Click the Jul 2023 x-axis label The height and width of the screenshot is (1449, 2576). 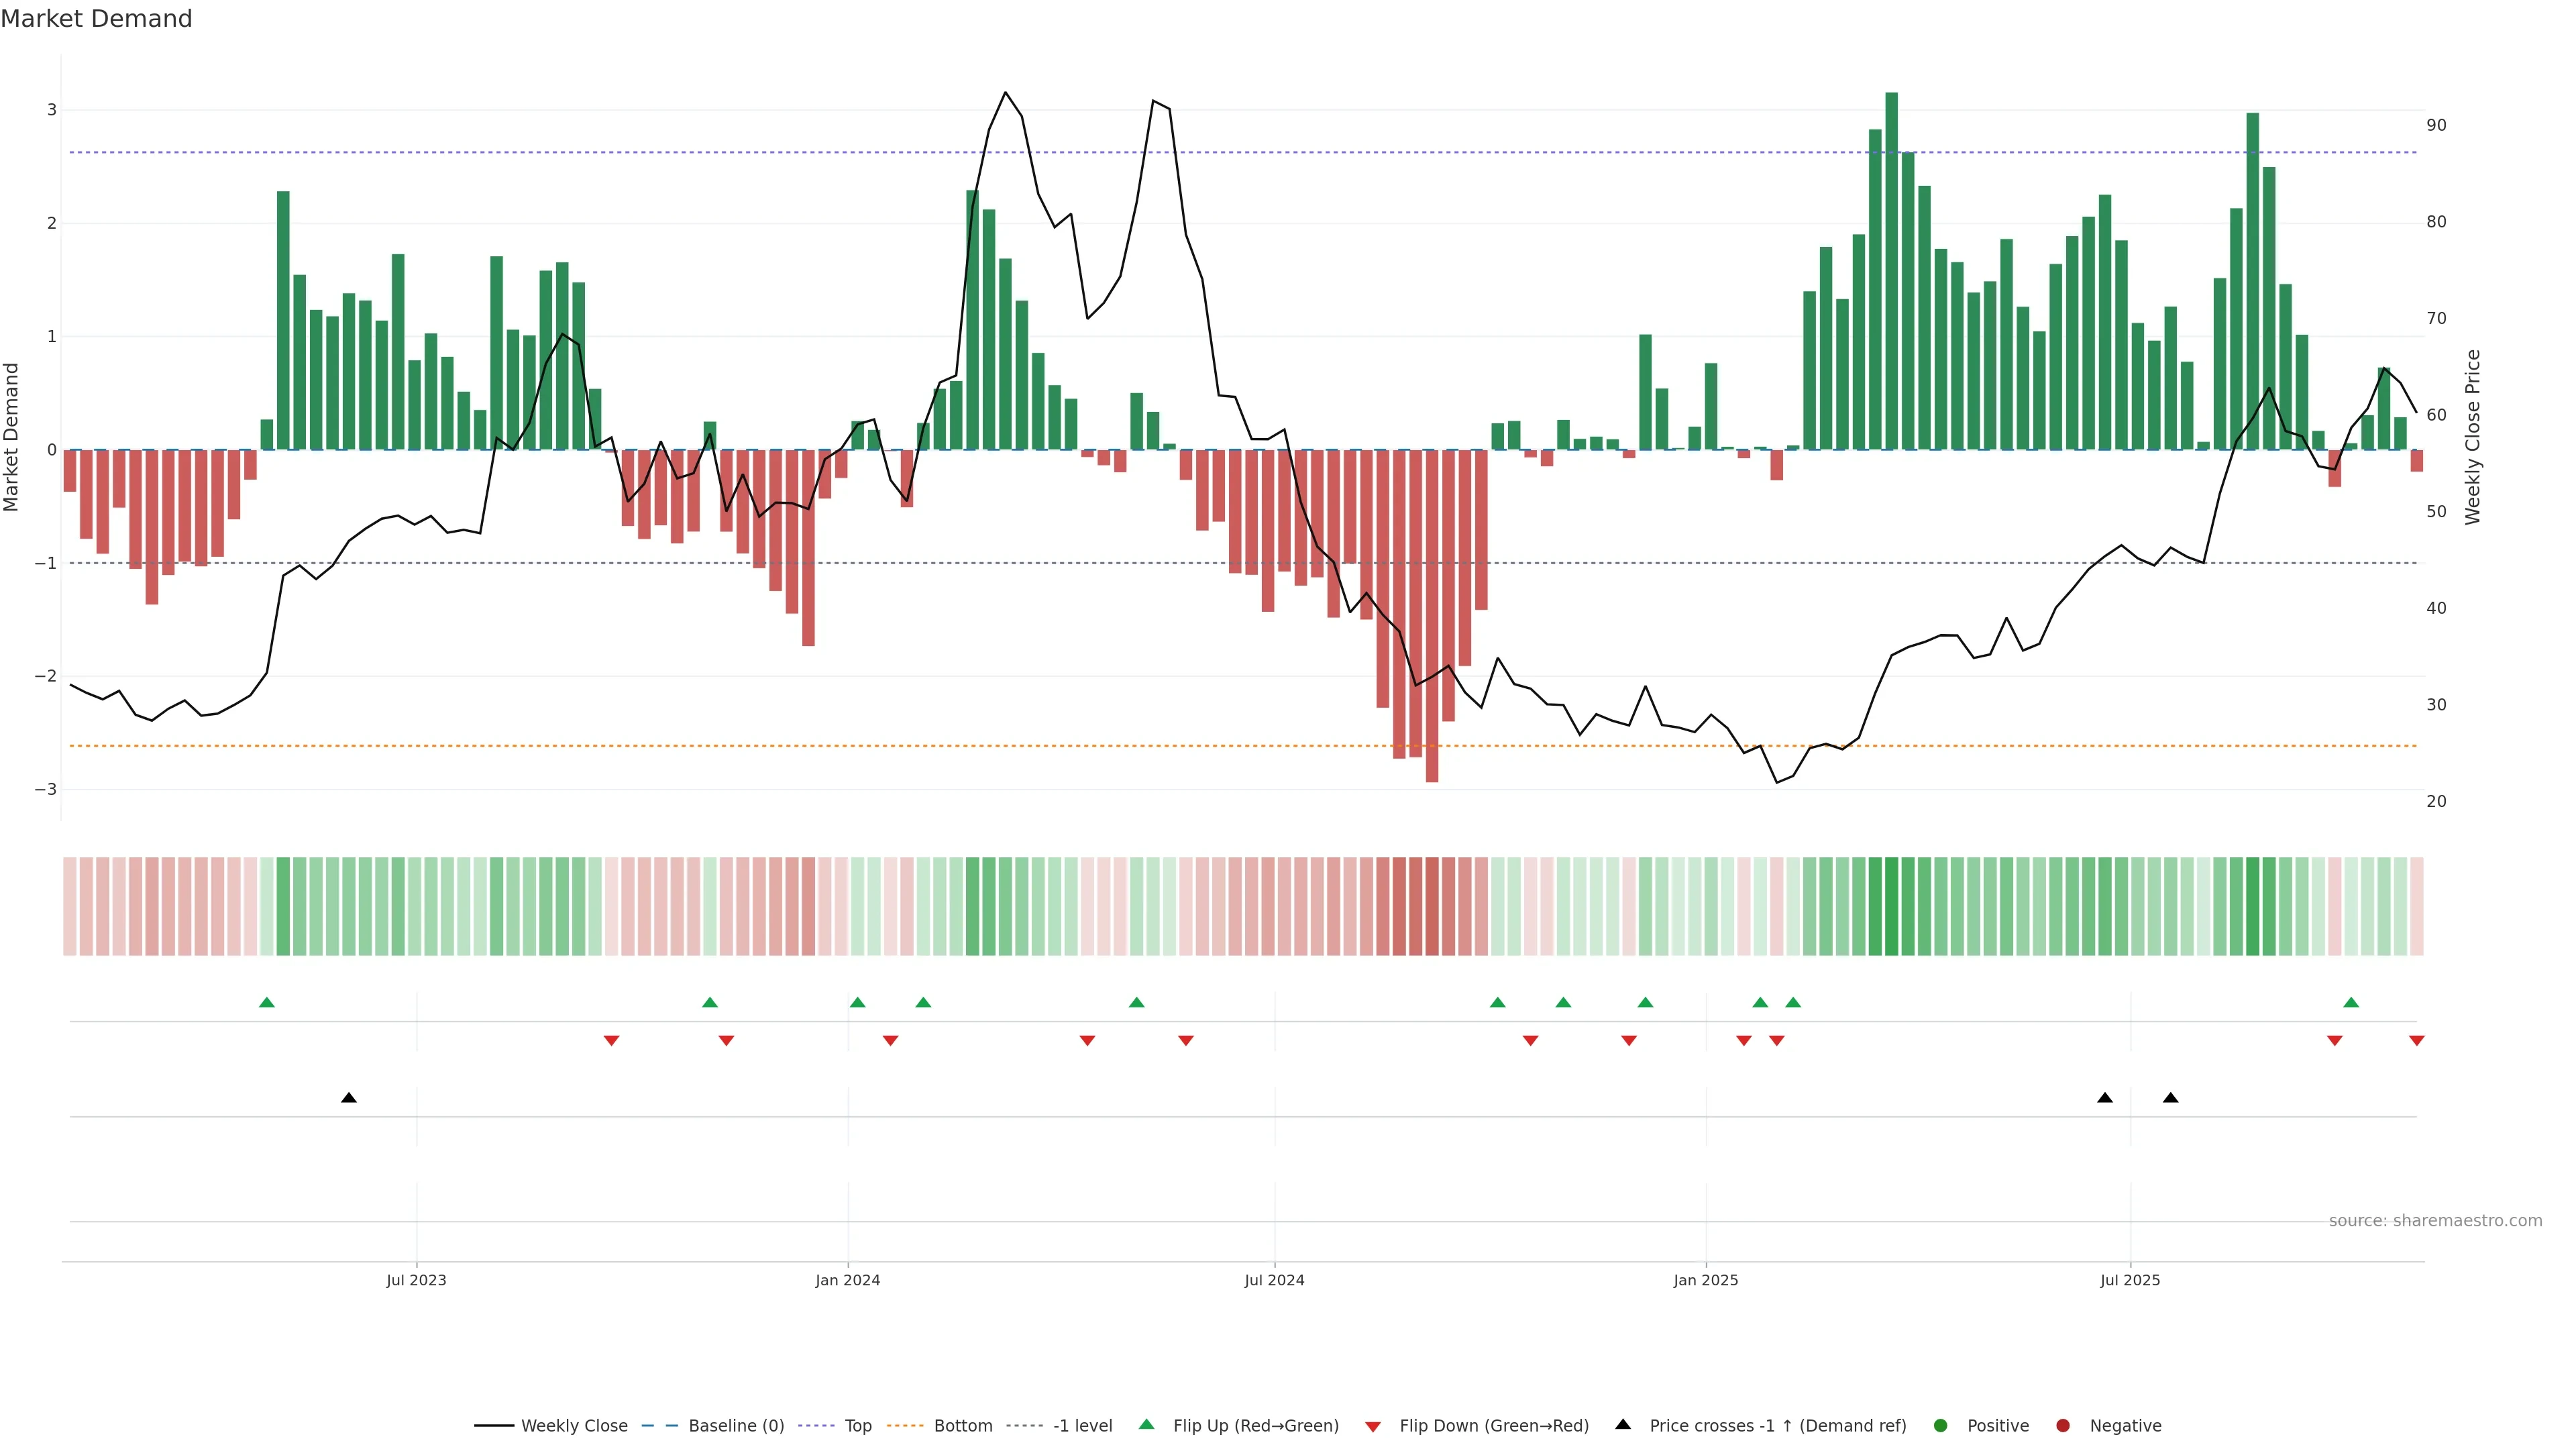point(416,1280)
